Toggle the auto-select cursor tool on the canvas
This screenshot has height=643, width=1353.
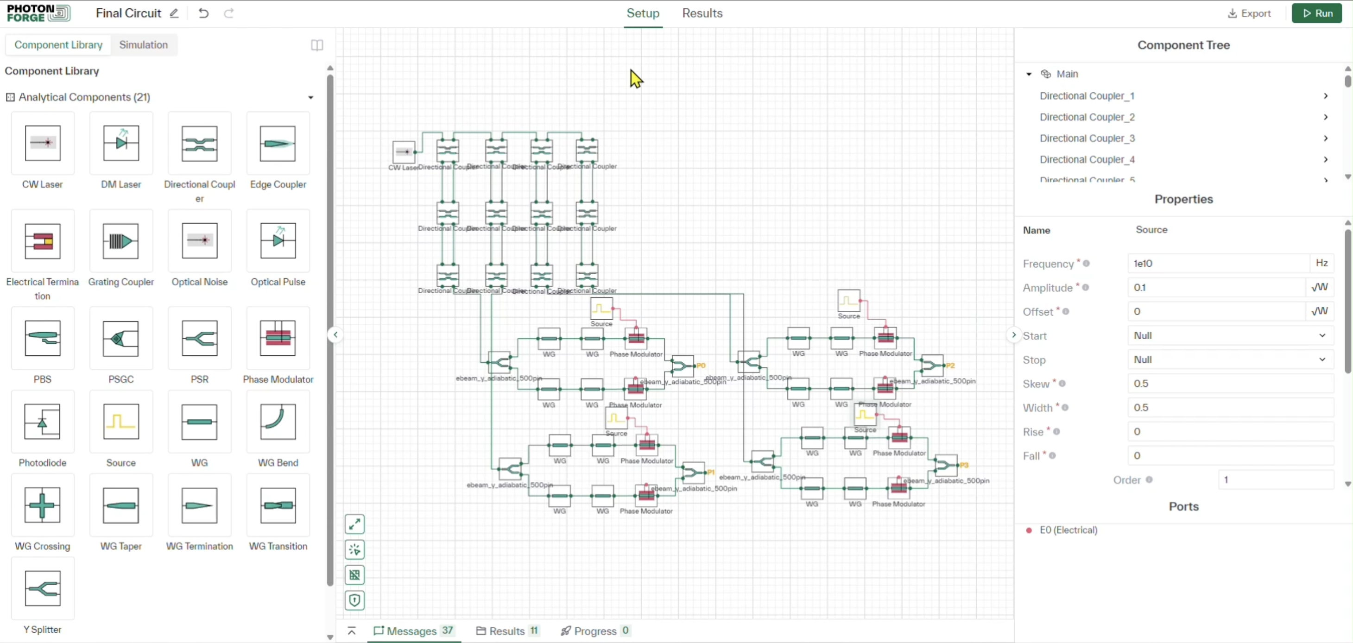point(354,549)
